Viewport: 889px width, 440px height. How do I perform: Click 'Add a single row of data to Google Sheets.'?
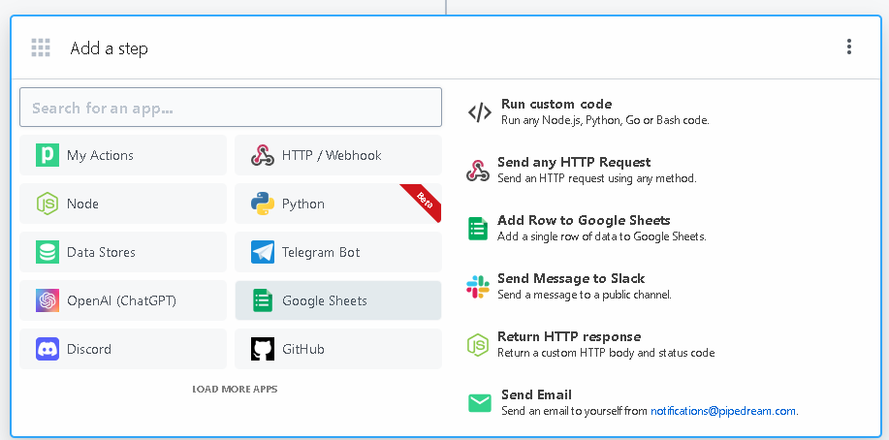coord(601,236)
